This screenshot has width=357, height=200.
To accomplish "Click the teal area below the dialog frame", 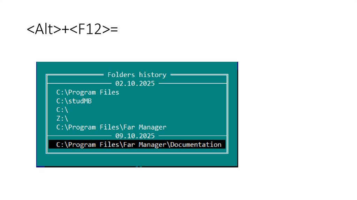I will [137, 160].
